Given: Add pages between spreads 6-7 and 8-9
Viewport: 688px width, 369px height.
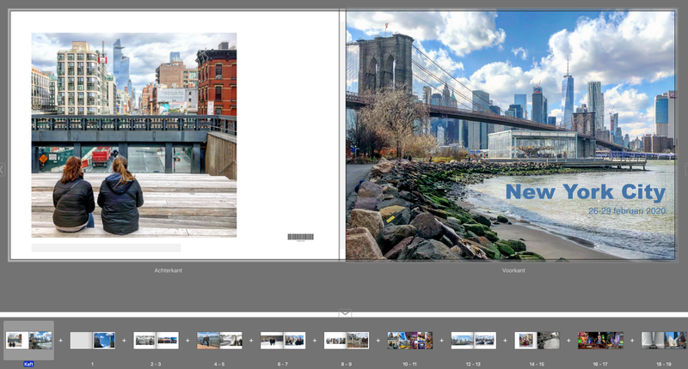Looking at the screenshot, I should (315, 341).
